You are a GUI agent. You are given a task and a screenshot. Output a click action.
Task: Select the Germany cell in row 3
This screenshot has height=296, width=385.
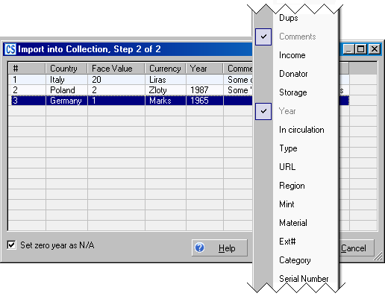tap(66, 101)
